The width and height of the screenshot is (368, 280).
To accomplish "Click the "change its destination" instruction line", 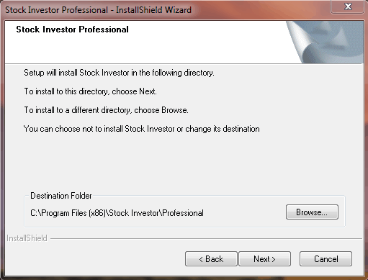I will pos(142,129).
